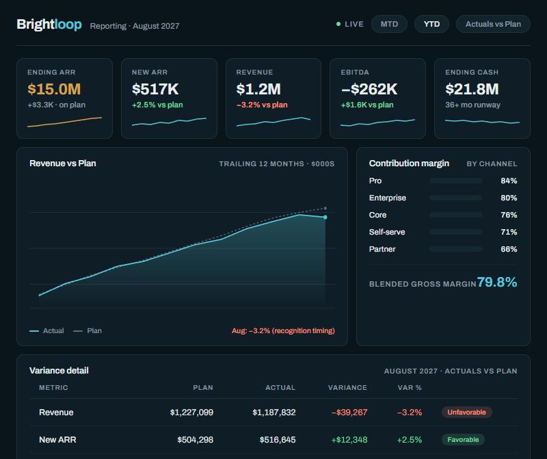This screenshot has width=547, height=459.
Task: Sort by the METRIC column header
Action: 53,387
